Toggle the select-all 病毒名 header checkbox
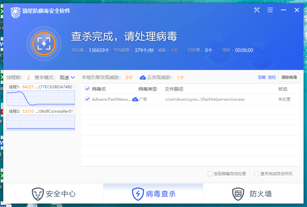The height and width of the screenshot is (207, 307). pos(87,89)
